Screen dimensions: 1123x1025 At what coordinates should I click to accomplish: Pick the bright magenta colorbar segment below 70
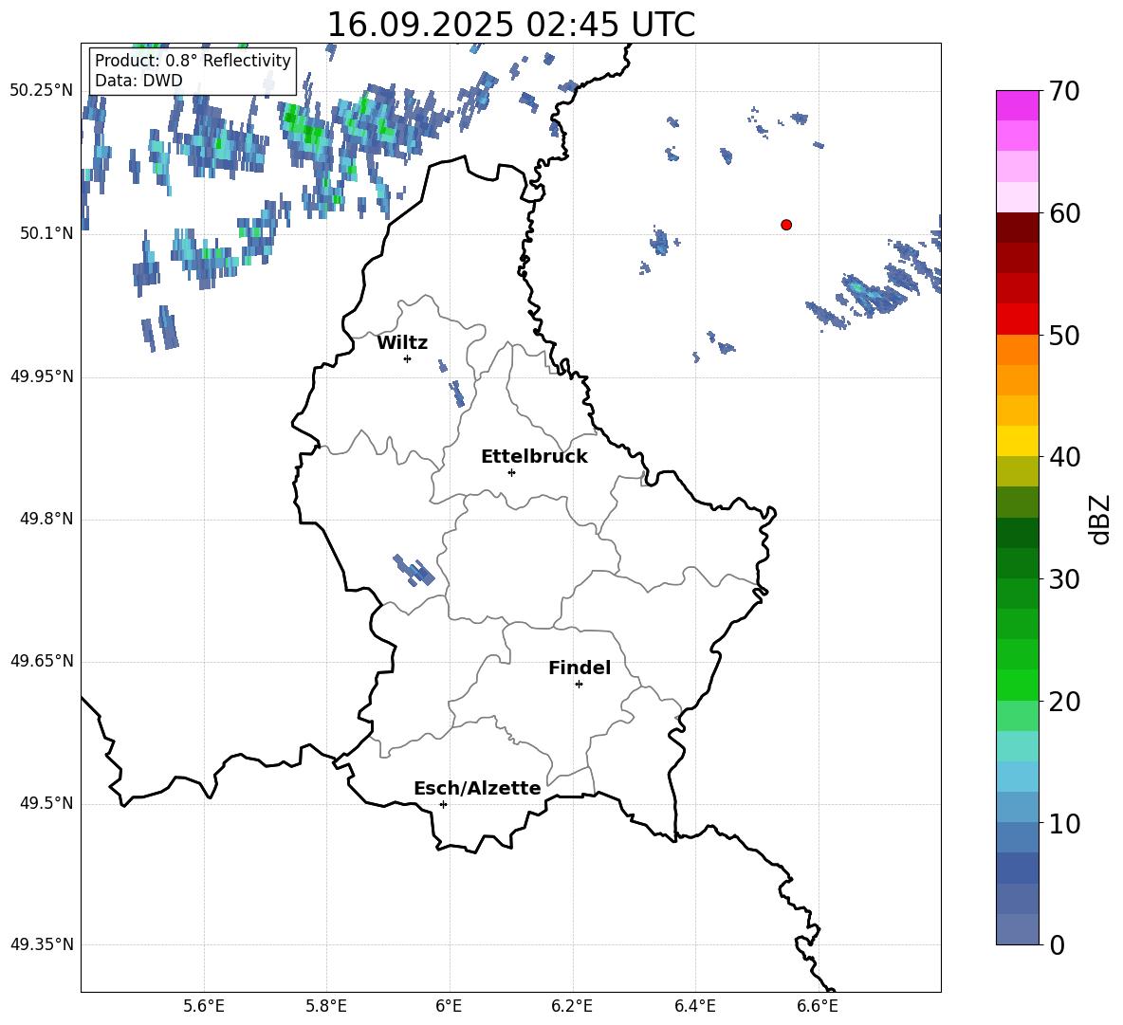tap(1018, 105)
